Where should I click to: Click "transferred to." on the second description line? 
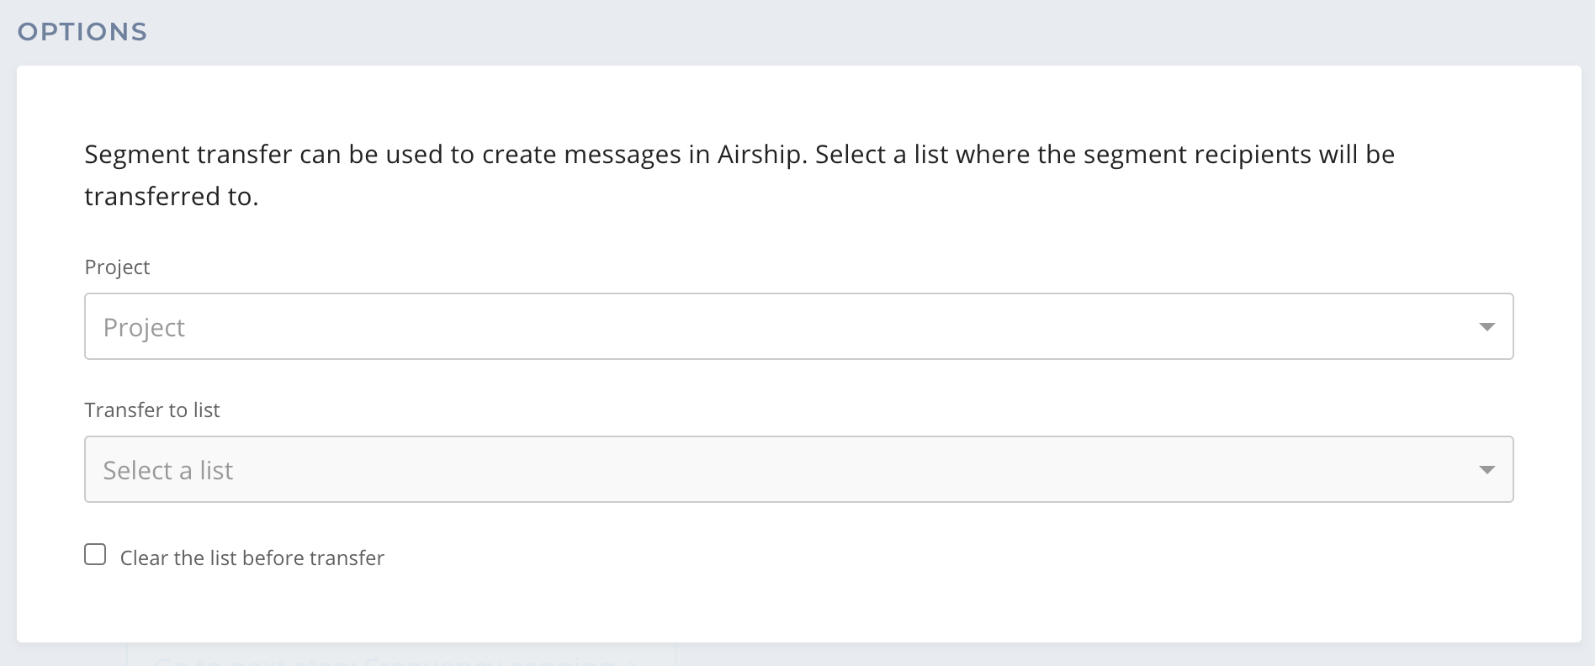(x=171, y=197)
